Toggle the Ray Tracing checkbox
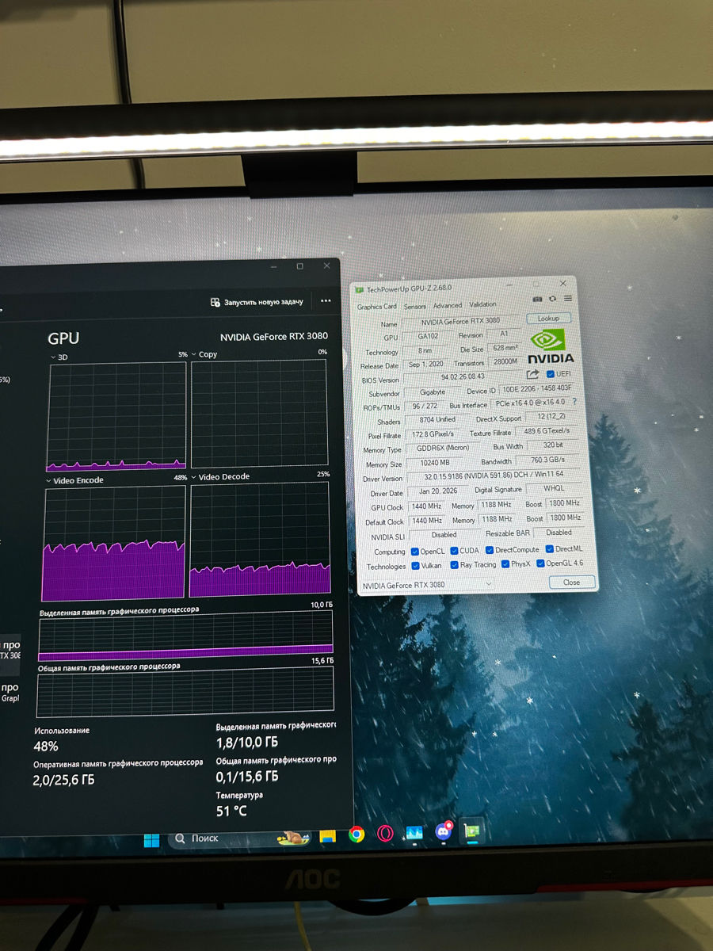This screenshot has width=713, height=951. (454, 565)
